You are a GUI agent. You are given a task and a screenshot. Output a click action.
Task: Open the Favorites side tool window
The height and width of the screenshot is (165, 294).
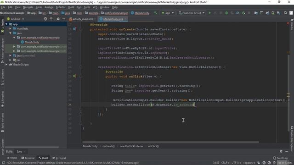coord(2,99)
